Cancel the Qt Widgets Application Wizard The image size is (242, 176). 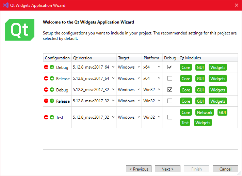225,169
